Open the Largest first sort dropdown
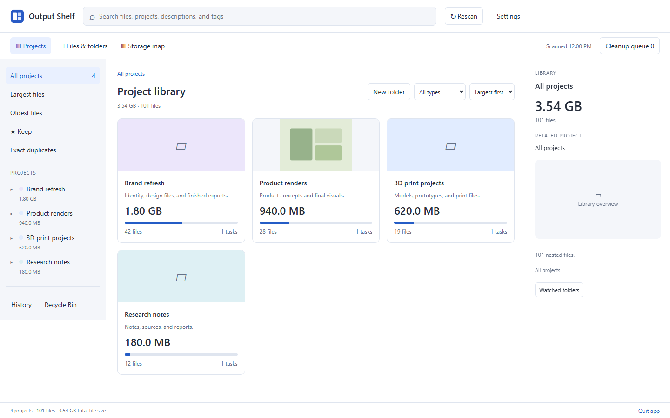Viewport: 670px width, 418px height. pyautogui.click(x=492, y=92)
